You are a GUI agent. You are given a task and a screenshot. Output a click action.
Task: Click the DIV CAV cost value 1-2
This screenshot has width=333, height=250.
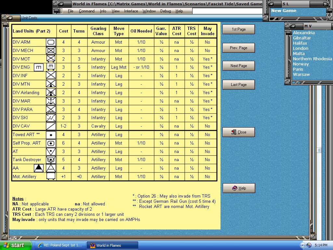pyautogui.click(x=63, y=126)
